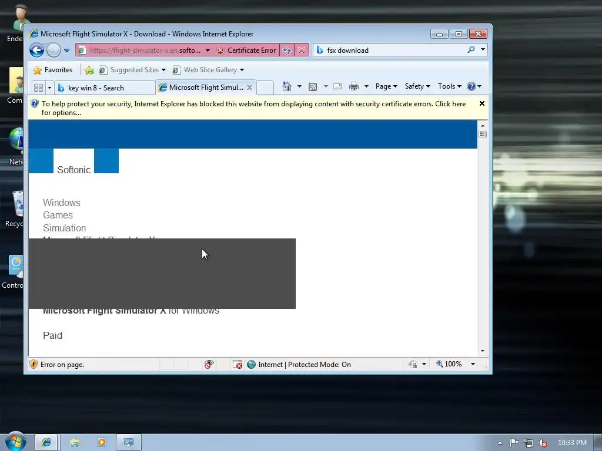
Task: Expand the Home button dropdown arrow
Action: tap(299, 86)
